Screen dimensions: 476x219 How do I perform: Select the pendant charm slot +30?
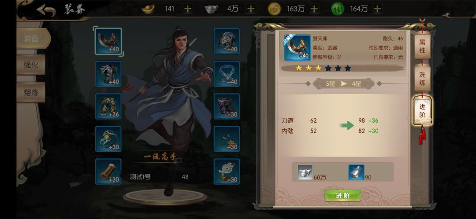tap(227, 139)
